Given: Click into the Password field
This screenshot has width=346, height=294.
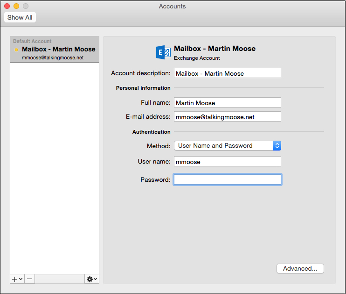Looking at the screenshot, I should click(x=228, y=179).
